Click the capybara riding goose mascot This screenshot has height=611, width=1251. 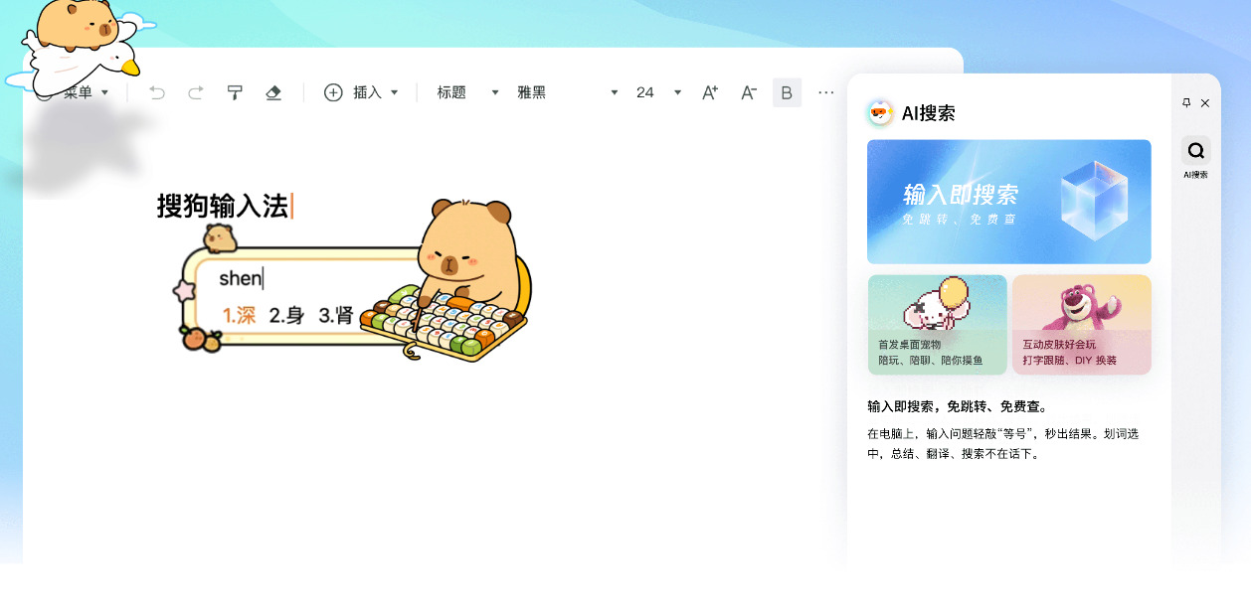click(x=82, y=48)
